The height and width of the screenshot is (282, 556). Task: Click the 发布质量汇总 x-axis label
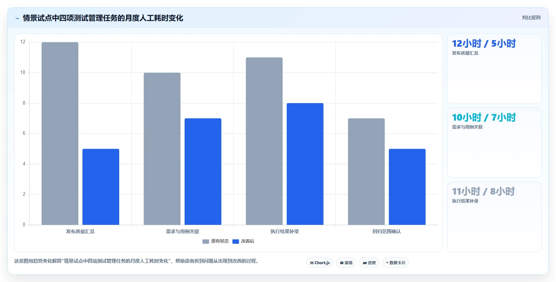point(80,231)
